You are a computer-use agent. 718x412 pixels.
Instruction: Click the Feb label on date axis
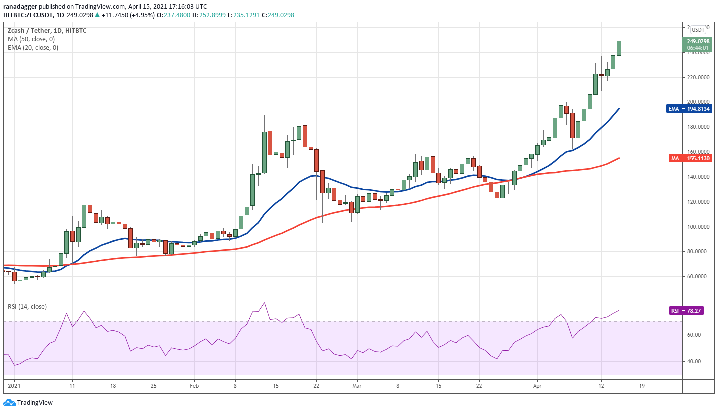[195, 386]
